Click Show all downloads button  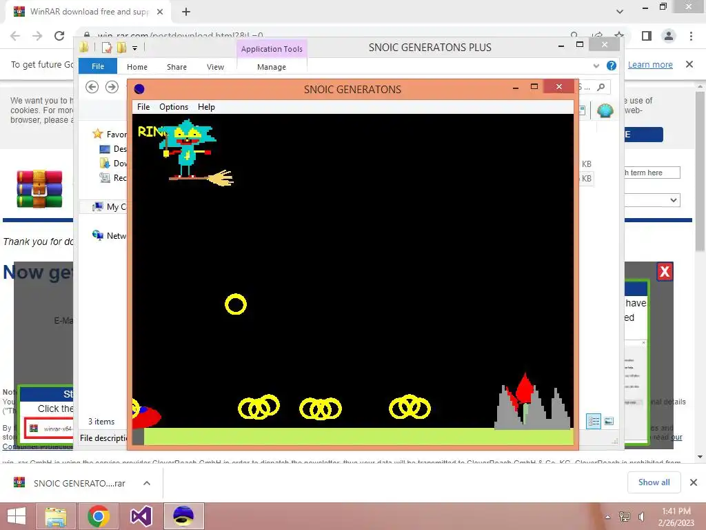coord(654,482)
